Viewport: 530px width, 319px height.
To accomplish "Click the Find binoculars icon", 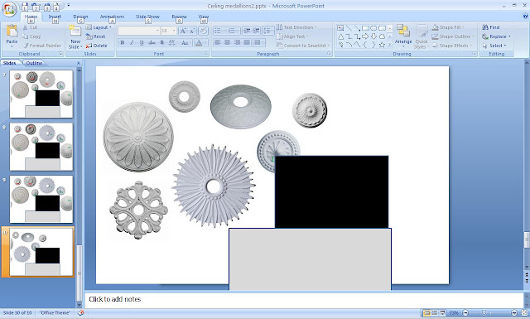I will tap(485, 27).
